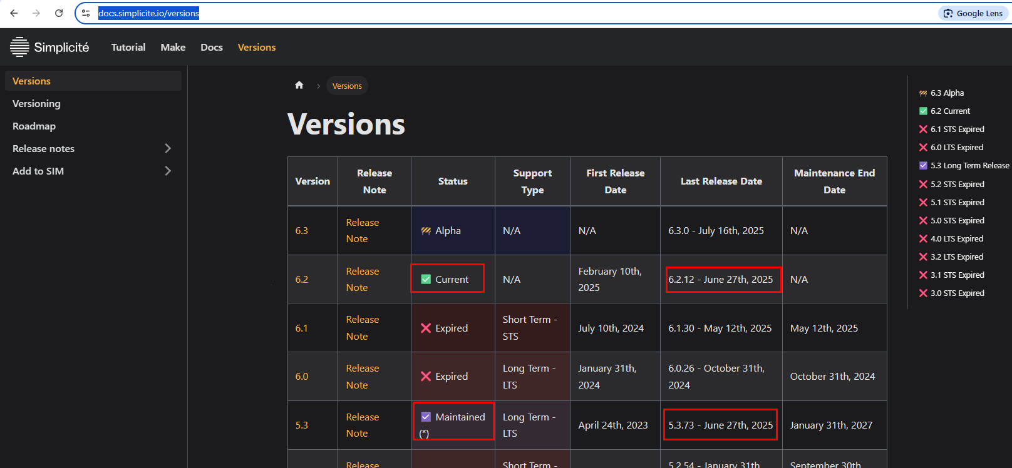Click the home breadcrumb icon
The image size is (1012, 468).
pyautogui.click(x=299, y=85)
